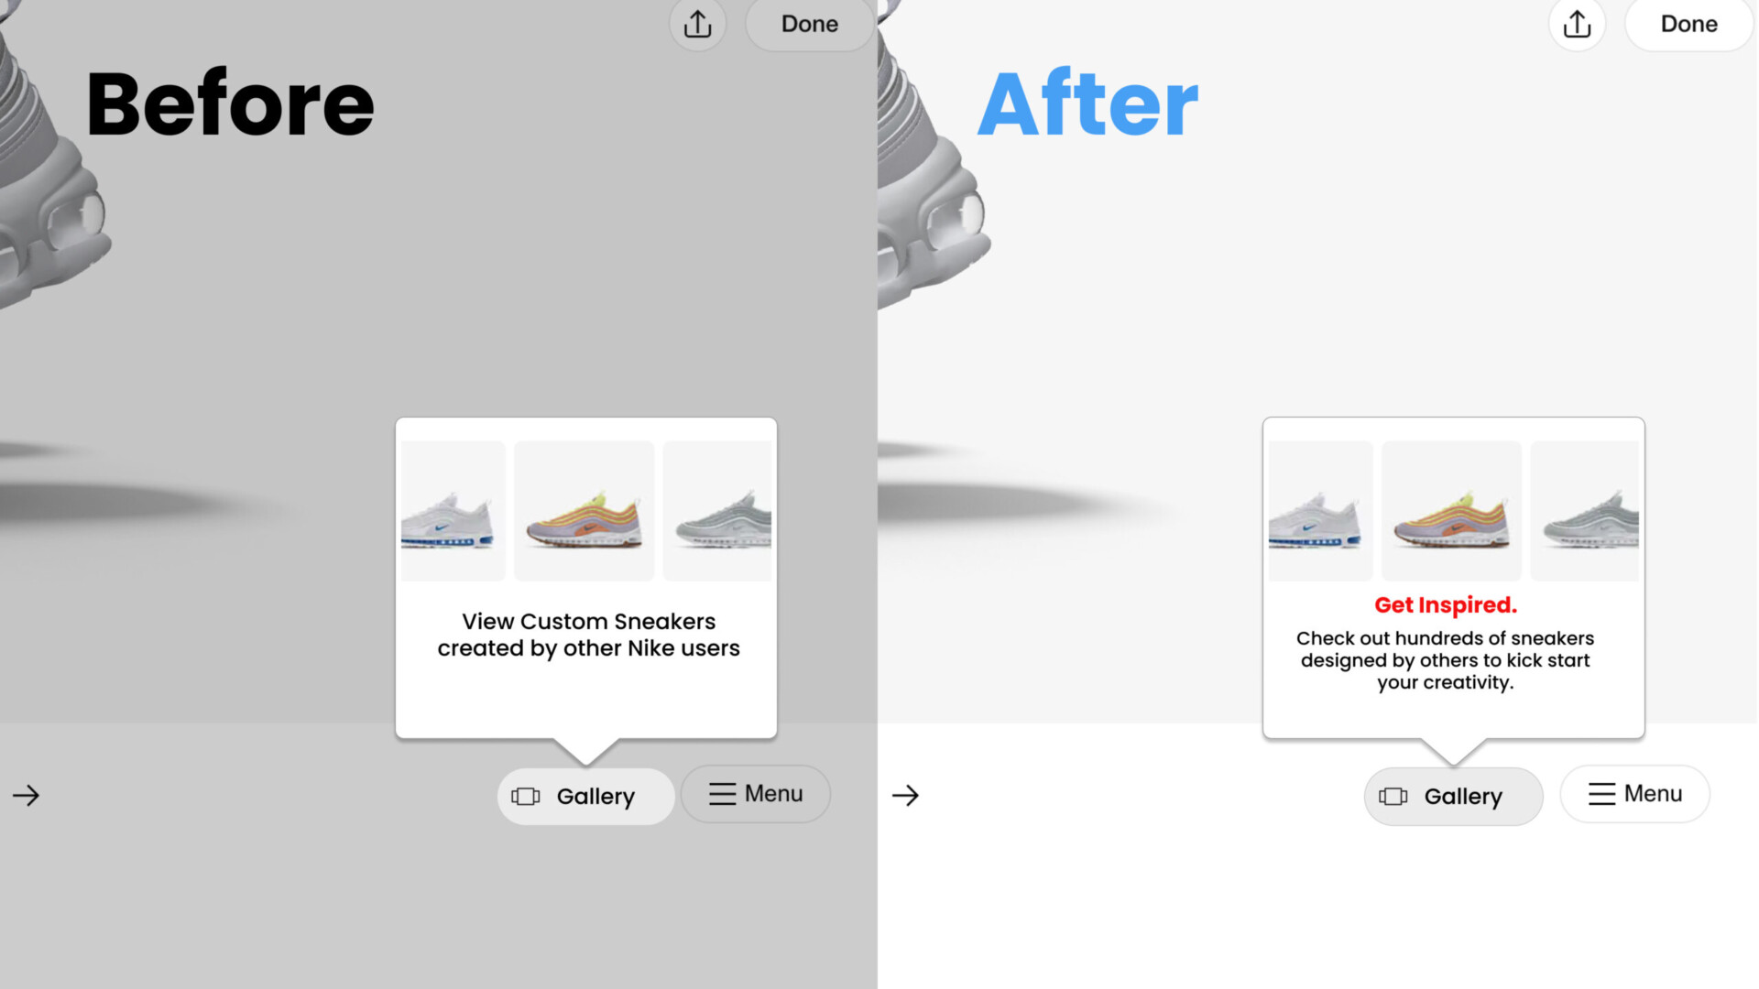The width and height of the screenshot is (1759, 989).
Task: Select the grey sneaker thumbnail in Before popup
Action: pyautogui.click(x=717, y=511)
